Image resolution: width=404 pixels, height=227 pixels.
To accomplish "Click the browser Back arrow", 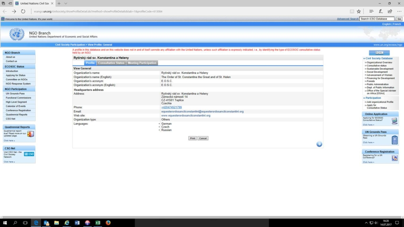I will coord(5,11).
